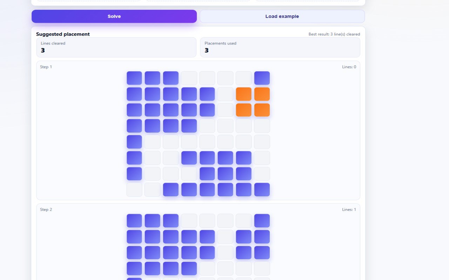
Task: Click the Step 2 label
Action: [46, 210]
